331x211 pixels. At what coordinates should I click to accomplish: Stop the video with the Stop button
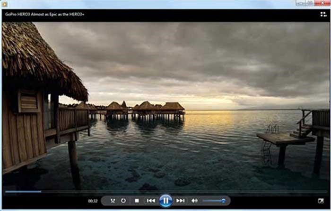pyautogui.click(x=137, y=201)
